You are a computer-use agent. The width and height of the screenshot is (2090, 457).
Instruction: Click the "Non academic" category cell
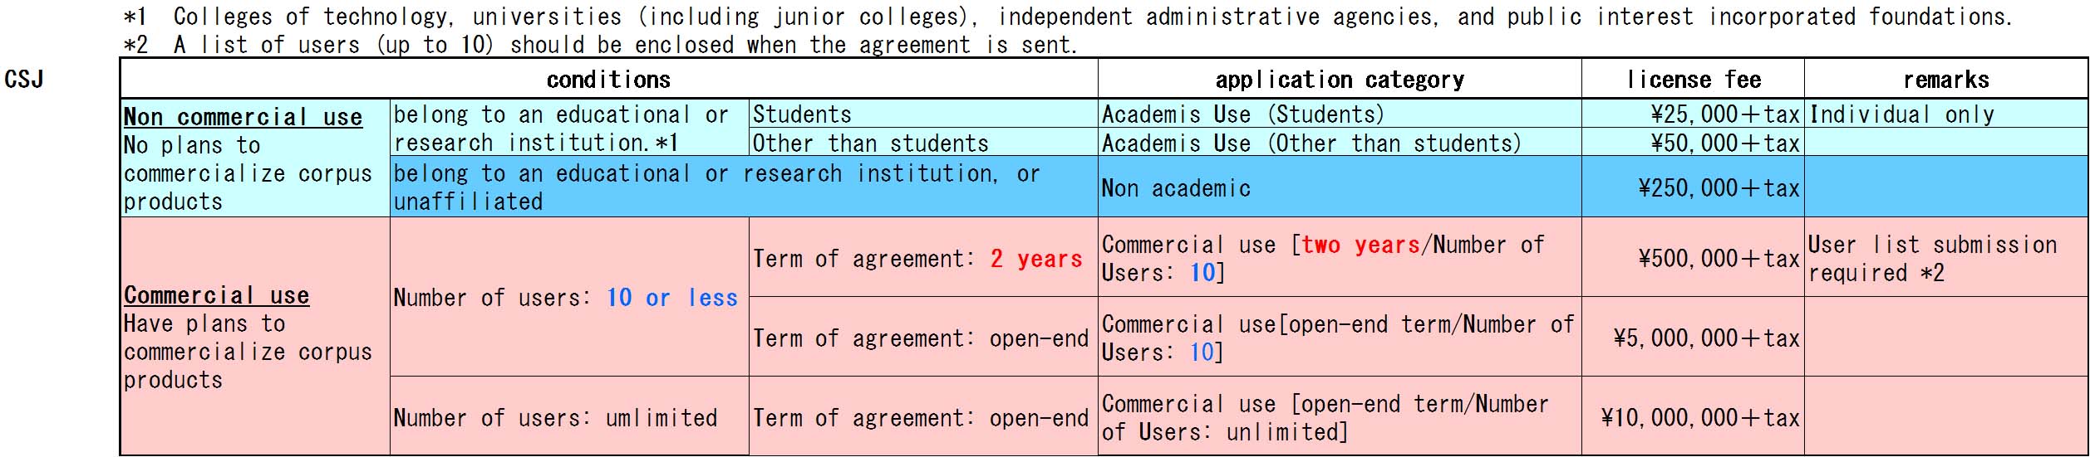tap(1175, 188)
